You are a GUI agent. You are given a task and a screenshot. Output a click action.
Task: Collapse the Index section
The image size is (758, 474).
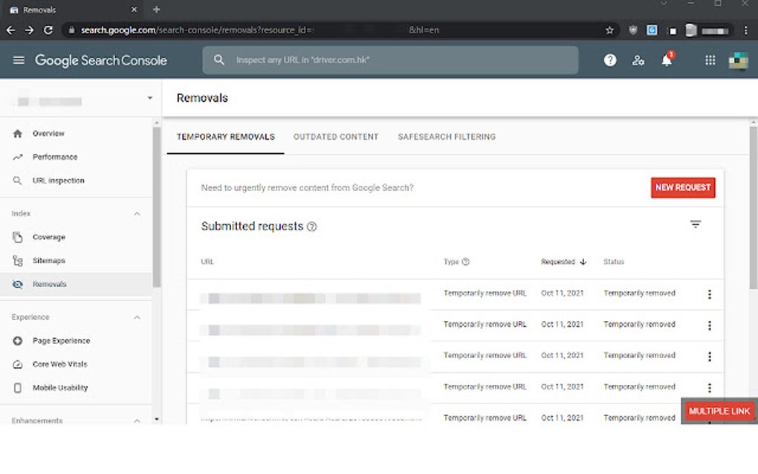(137, 214)
